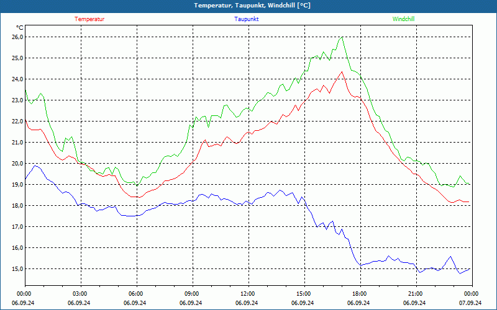Select the green 'Windchill' legend label

click(403, 19)
